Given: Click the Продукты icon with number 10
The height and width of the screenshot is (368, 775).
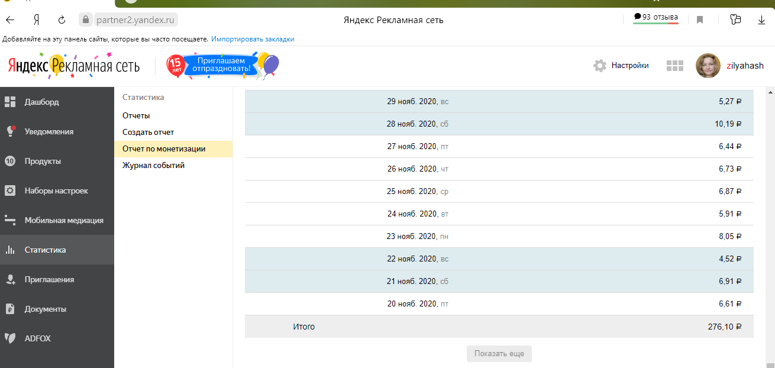Looking at the screenshot, I should 10,161.
